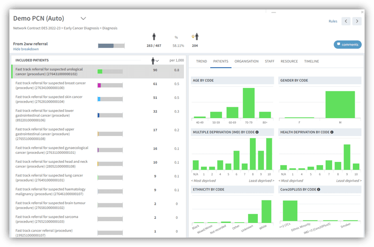374x247 pixels.
Task: Go to next indicator with right arrow
Action: click(x=357, y=21)
